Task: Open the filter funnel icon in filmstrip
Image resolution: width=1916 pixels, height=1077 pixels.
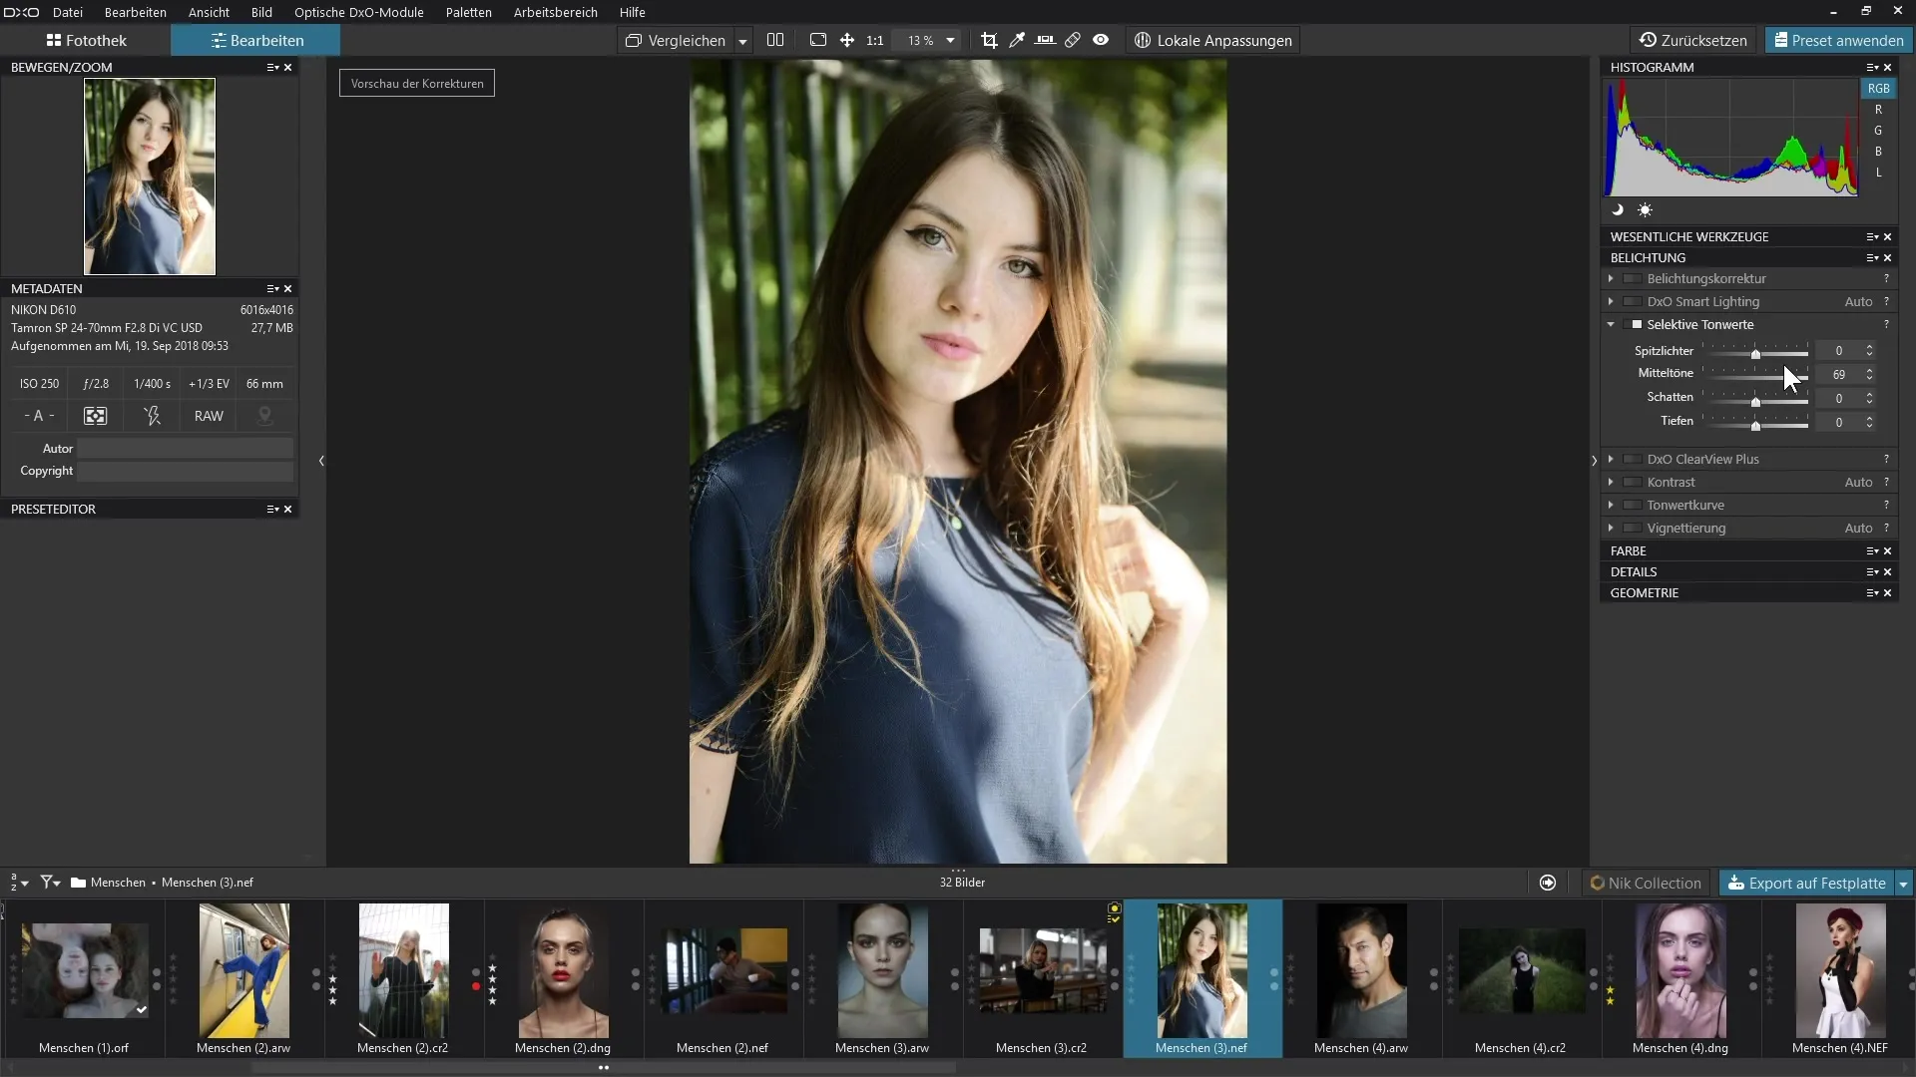Action: pos(50,883)
